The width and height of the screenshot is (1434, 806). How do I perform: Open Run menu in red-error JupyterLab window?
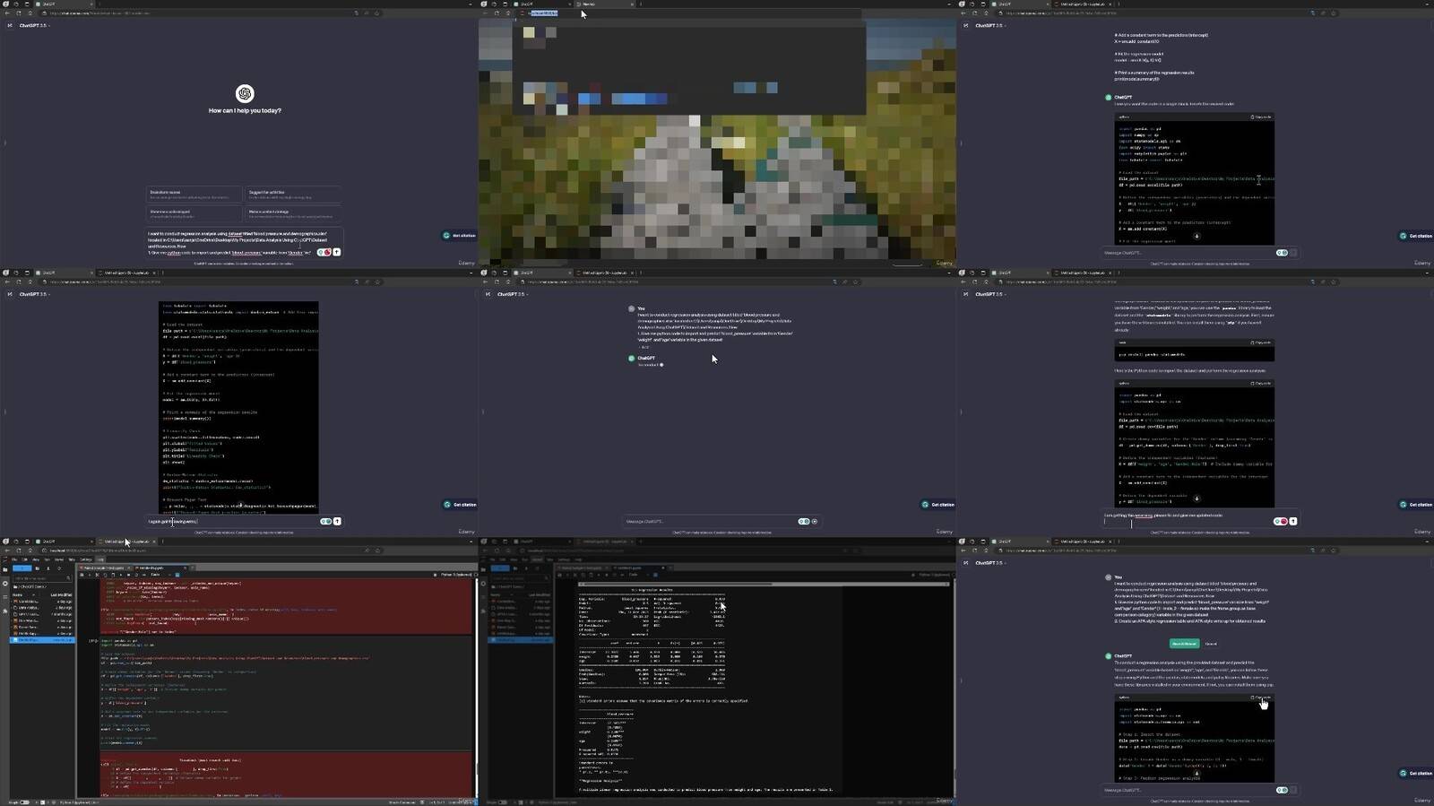[x=48, y=559]
